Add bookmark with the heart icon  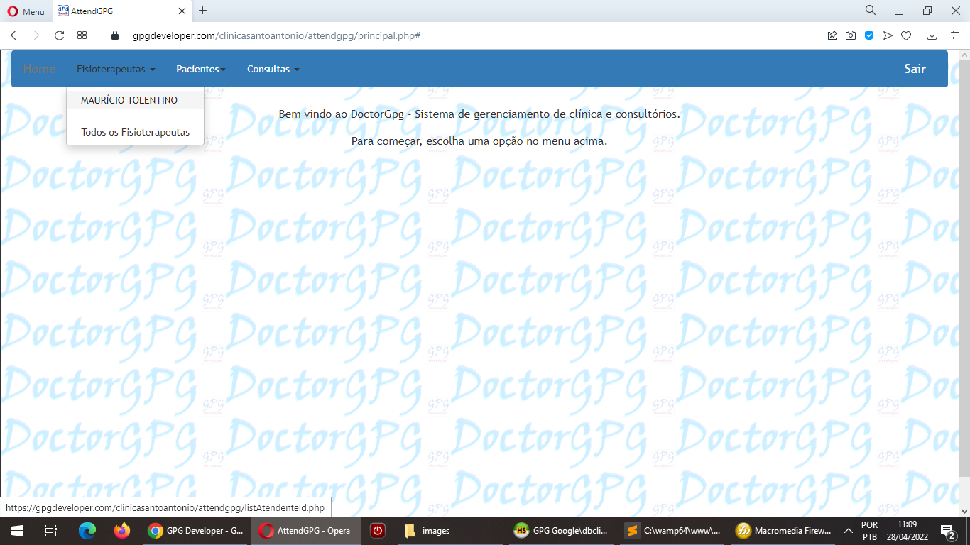tap(906, 35)
